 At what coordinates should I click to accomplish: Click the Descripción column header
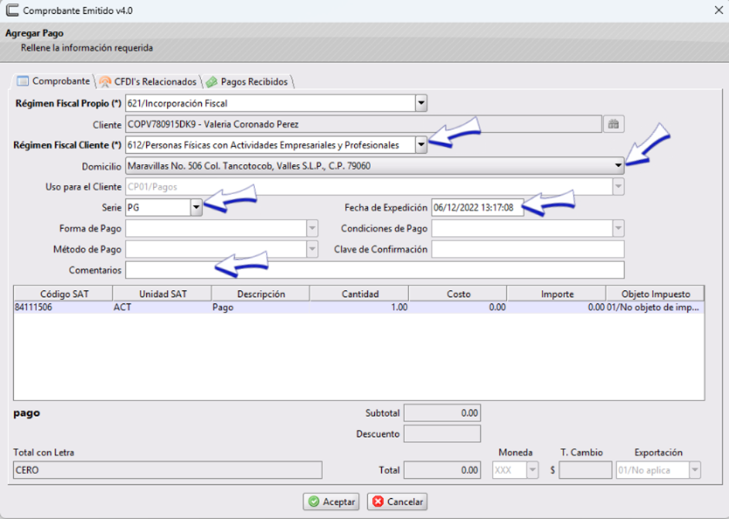[261, 294]
